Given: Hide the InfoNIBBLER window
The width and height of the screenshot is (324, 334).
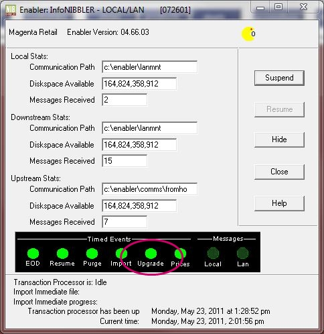Looking at the screenshot, I should (279, 140).
